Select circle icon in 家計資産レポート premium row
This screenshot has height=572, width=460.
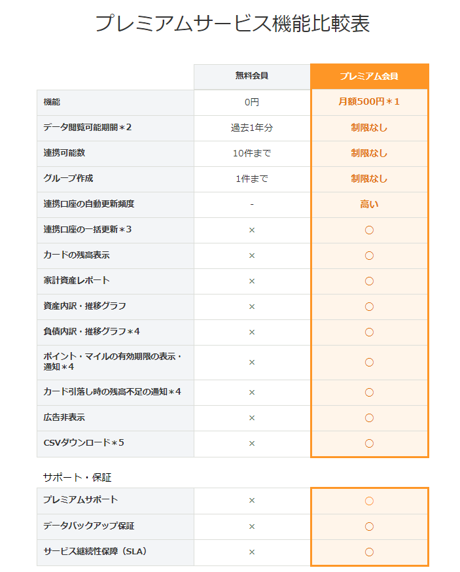[x=369, y=281]
